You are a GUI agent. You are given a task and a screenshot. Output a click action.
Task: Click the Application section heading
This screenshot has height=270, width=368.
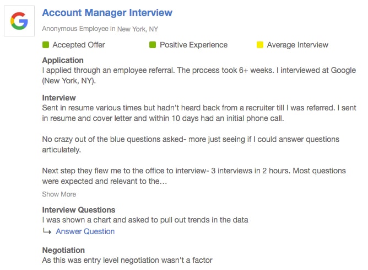[63, 60]
